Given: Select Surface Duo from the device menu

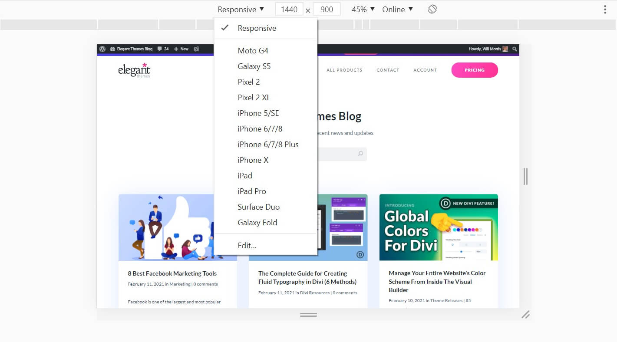Looking at the screenshot, I should 258,207.
